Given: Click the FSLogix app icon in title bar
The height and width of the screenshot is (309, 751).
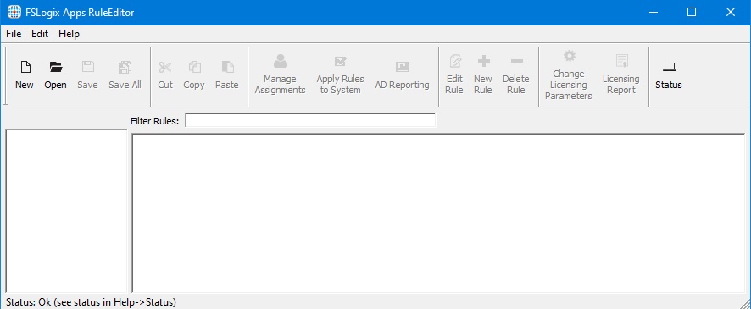Looking at the screenshot, I should tap(14, 12).
